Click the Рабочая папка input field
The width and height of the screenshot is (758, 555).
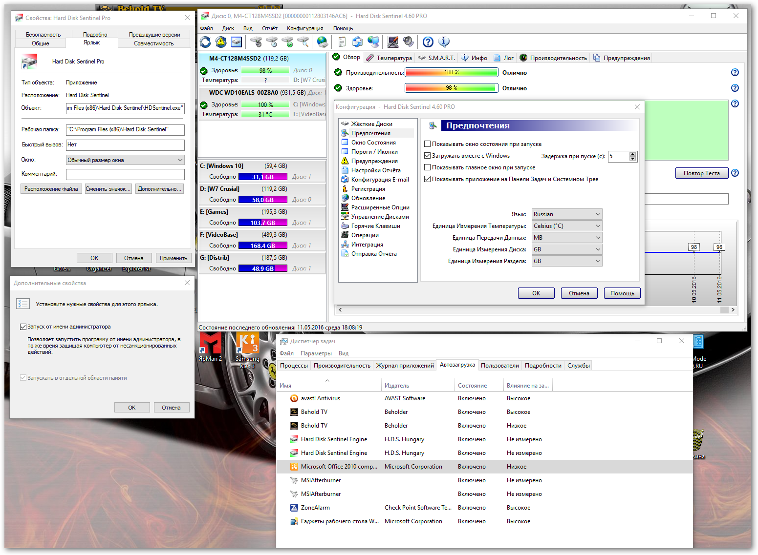pos(125,130)
